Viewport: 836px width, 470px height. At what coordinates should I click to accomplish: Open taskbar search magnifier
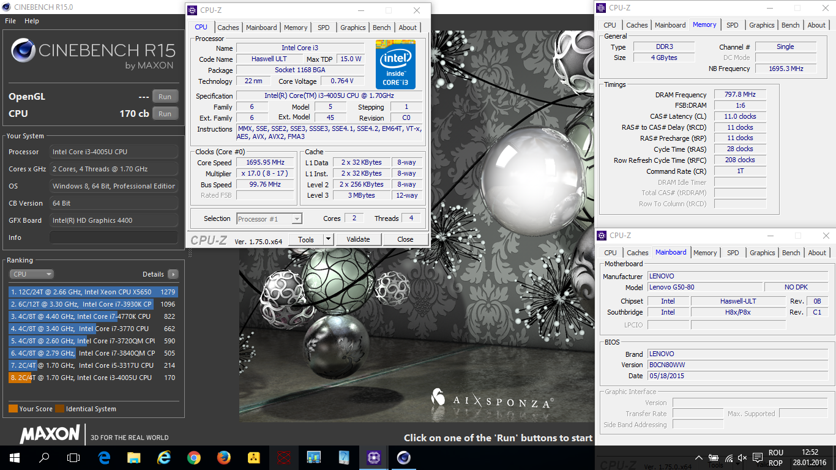click(x=44, y=457)
